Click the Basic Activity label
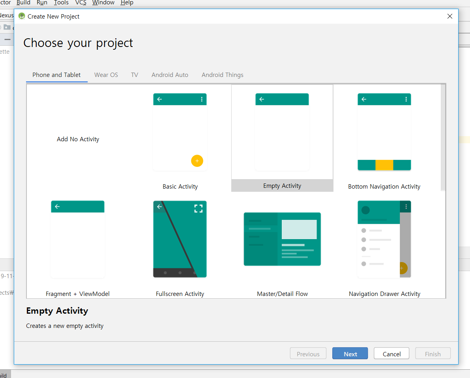 [180, 187]
